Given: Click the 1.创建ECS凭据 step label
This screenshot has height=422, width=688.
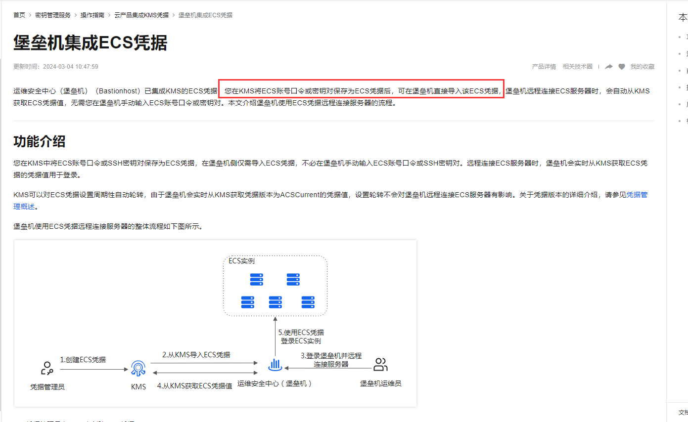Looking at the screenshot, I should (83, 360).
